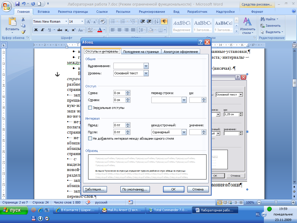Open Вставка ribbon tab

44,12
